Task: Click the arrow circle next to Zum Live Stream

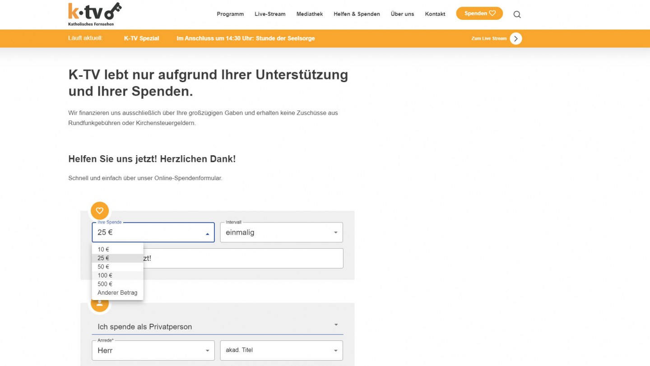Action: pyautogui.click(x=516, y=38)
